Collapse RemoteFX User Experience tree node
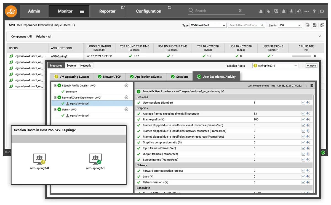 pos(55,98)
